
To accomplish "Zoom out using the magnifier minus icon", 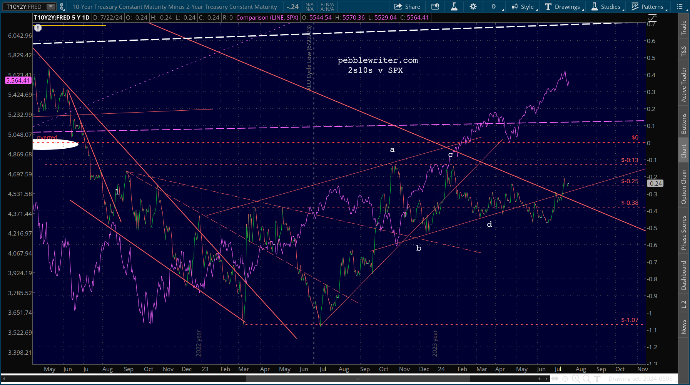I will click(586, 379).
